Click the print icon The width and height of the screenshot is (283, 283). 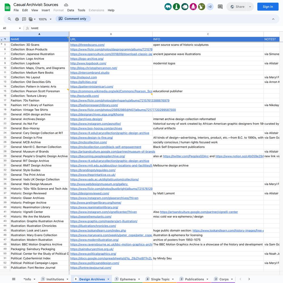pos(17,19)
